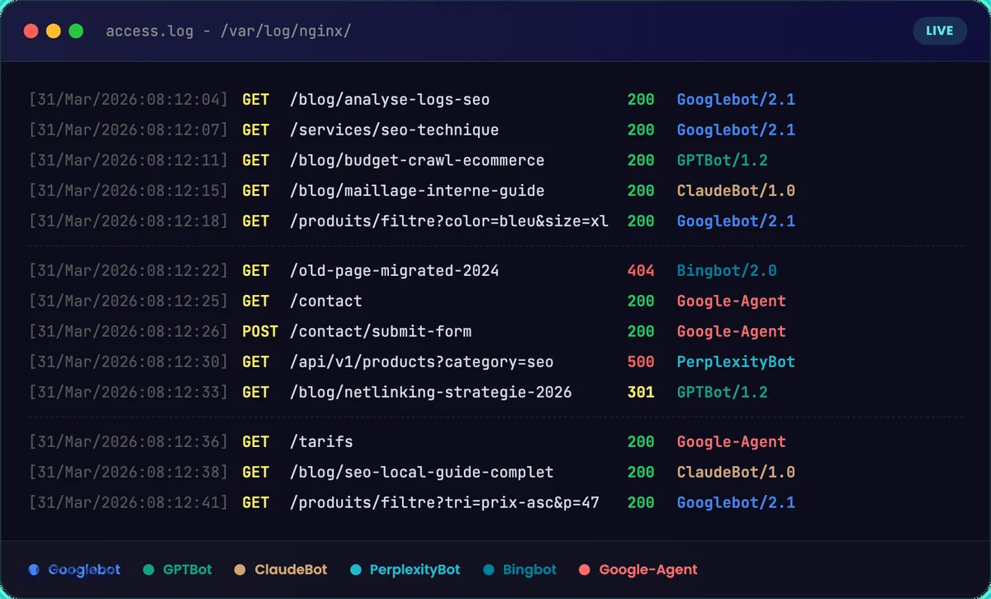Click the access.log filename in the titlebar
The image size is (991, 599).
pyautogui.click(x=150, y=31)
